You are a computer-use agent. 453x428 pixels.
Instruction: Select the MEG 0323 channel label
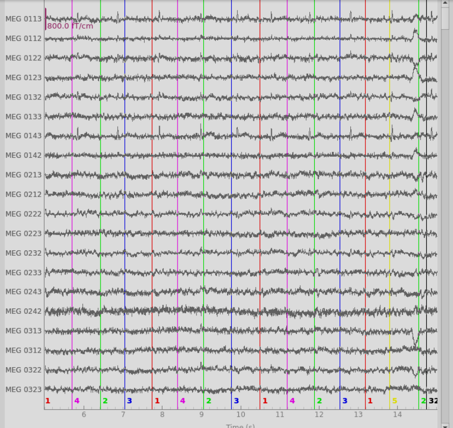click(x=23, y=390)
